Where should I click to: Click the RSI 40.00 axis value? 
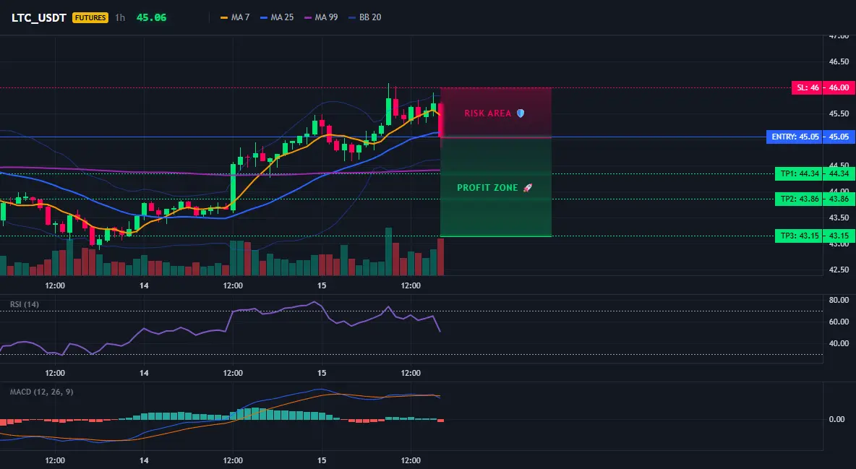pos(839,343)
